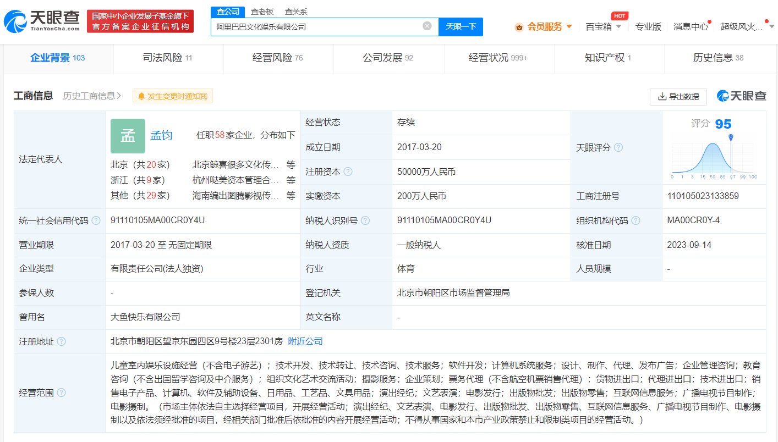This screenshot has height=442, width=778.
Task: Expand the 百宝箱 dropdown
Action: [x=618, y=26]
